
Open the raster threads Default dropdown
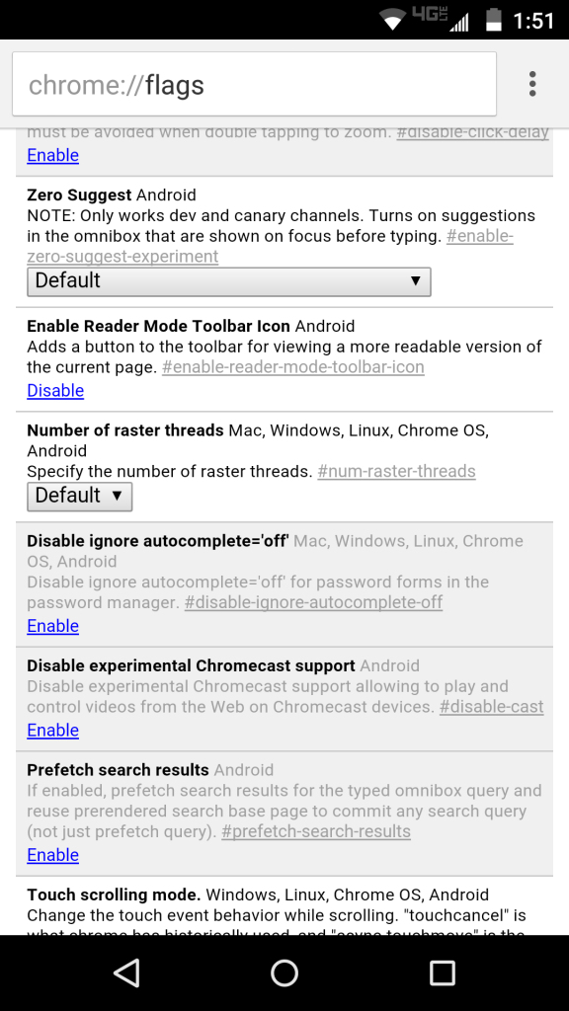click(79, 497)
